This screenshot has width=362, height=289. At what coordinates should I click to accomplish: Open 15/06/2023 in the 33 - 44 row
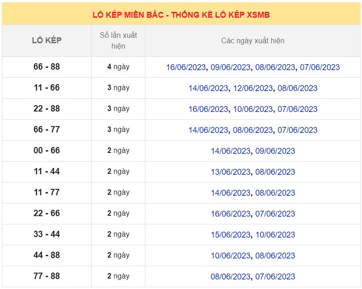tap(231, 235)
